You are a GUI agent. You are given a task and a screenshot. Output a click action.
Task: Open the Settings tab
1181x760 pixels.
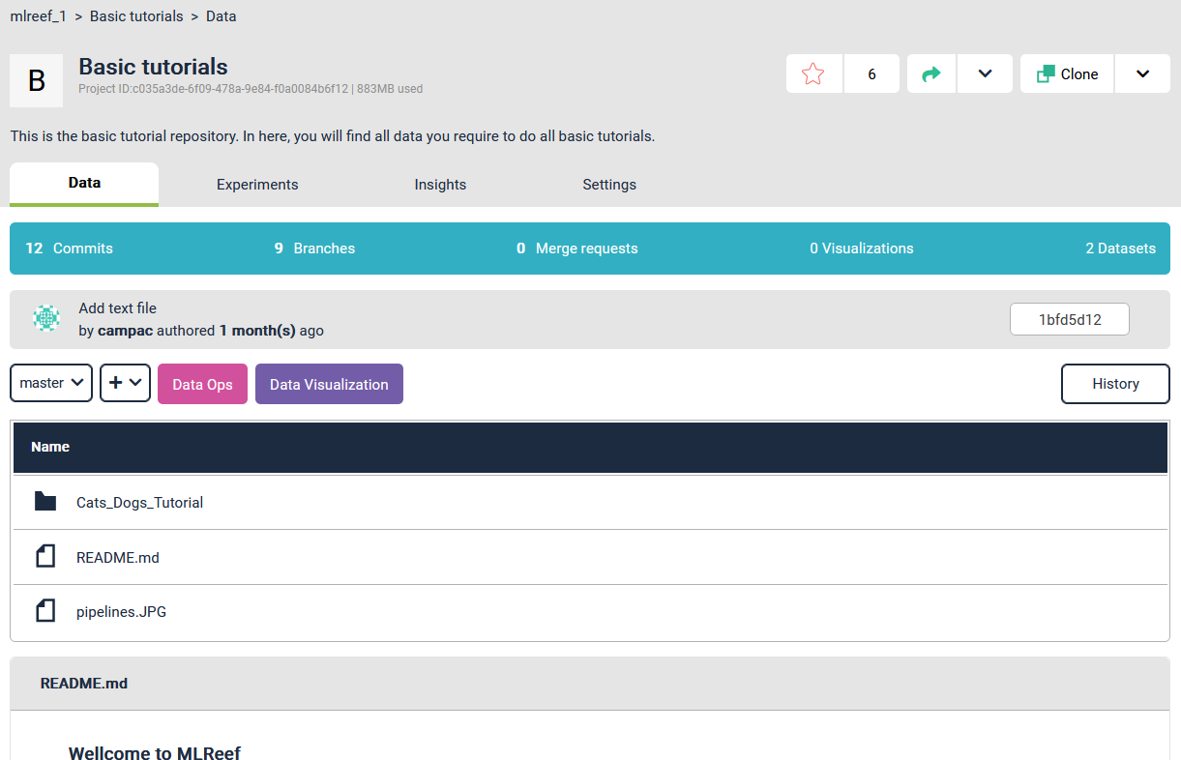pyautogui.click(x=609, y=185)
